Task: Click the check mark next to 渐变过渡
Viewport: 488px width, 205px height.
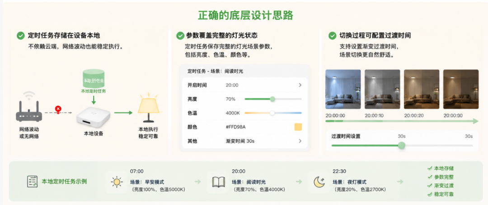Action: [430, 186]
